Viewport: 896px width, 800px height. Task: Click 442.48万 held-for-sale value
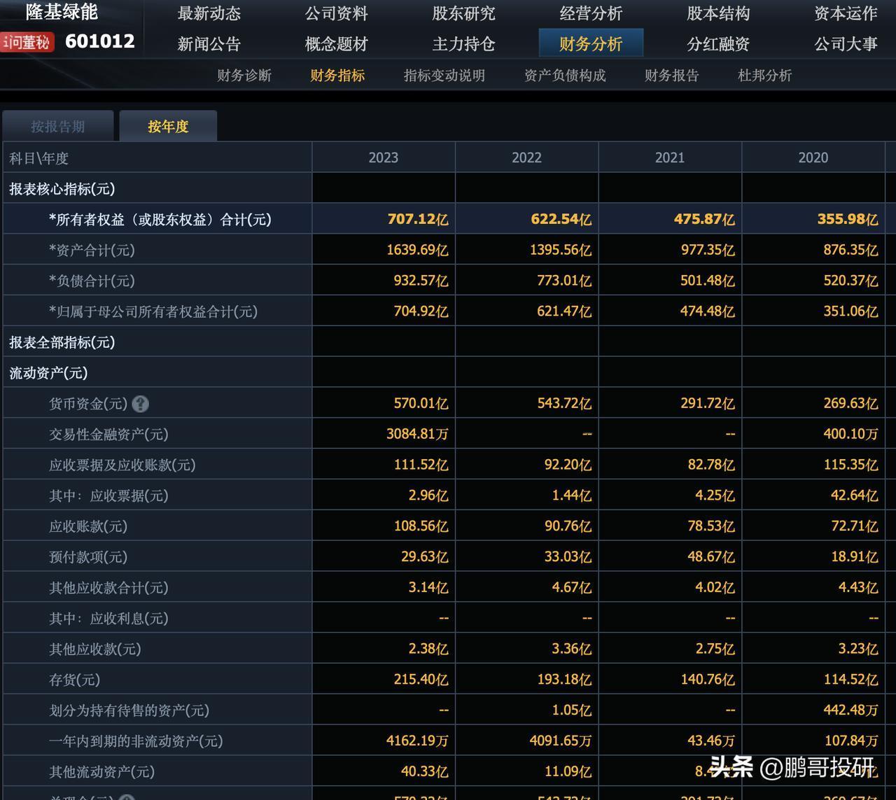click(x=850, y=710)
